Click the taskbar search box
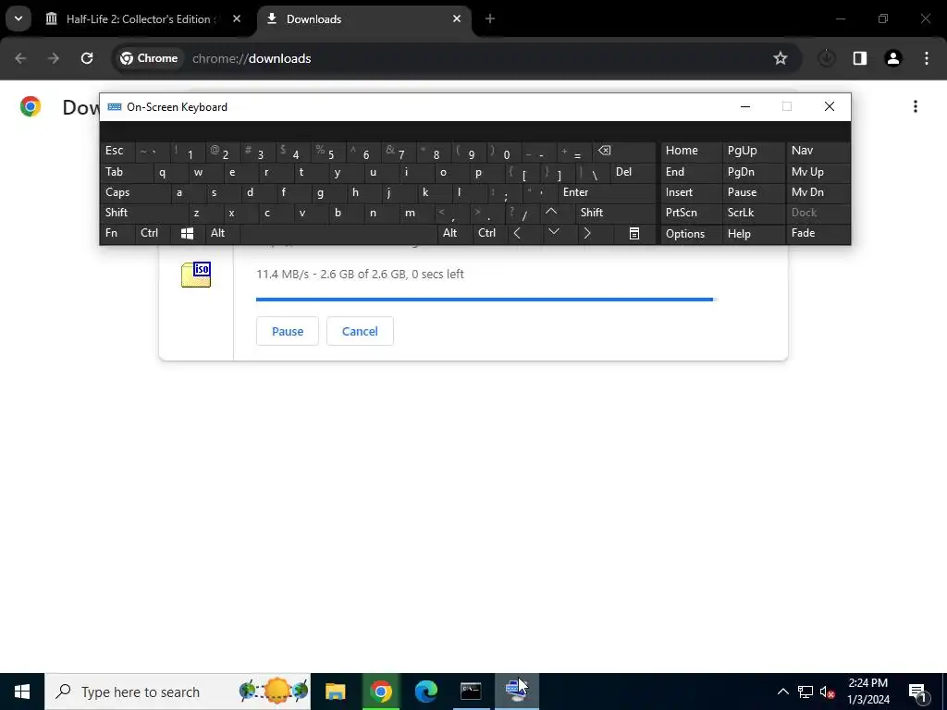The width and height of the screenshot is (947, 710). pyautogui.click(x=178, y=692)
